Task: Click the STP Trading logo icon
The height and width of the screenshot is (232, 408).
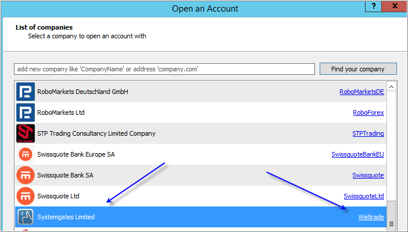Action: [x=26, y=133]
